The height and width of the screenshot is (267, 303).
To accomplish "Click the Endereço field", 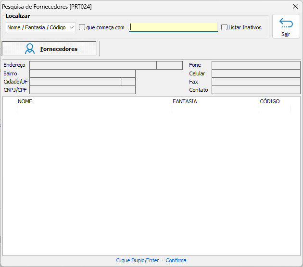I will click(x=93, y=65).
